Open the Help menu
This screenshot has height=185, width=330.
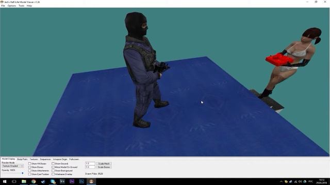click(29, 6)
